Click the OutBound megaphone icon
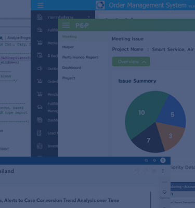Screen dimensions: 195x208 click(40, 69)
